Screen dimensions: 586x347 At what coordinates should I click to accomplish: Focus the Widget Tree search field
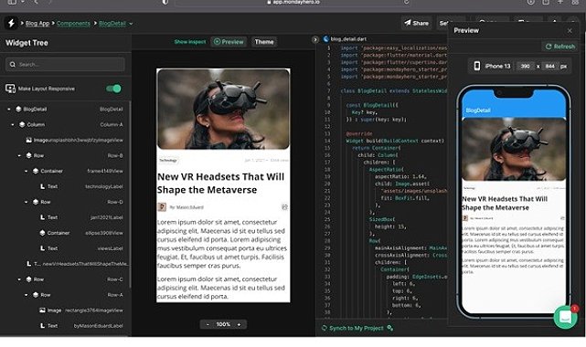[65, 64]
